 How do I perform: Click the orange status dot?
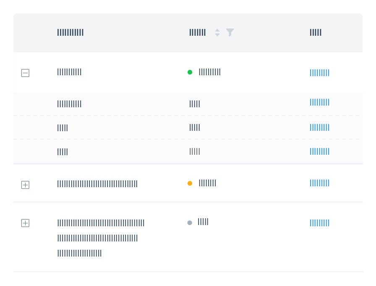(190, 183)
